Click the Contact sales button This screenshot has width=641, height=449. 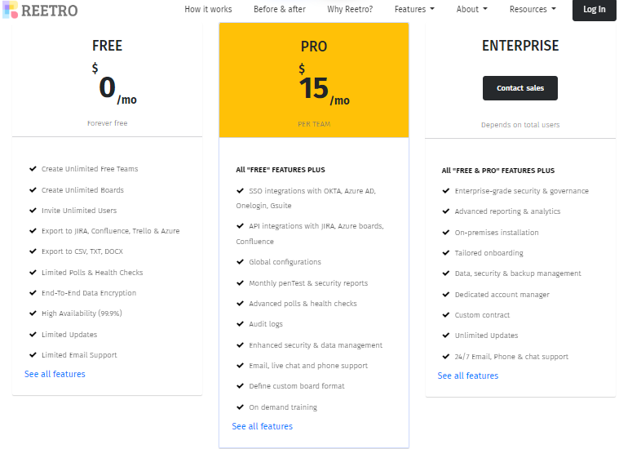[x=520, y=88]
